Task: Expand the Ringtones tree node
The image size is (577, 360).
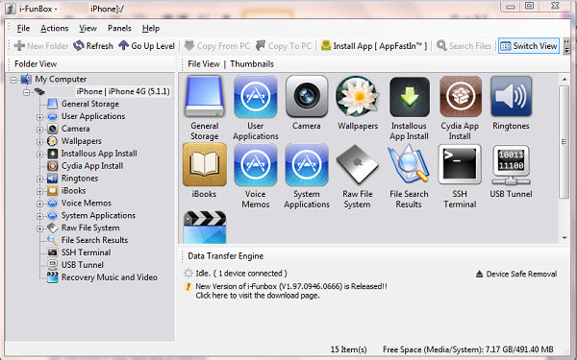Action: pyautogui.click(x=39, y=179)
